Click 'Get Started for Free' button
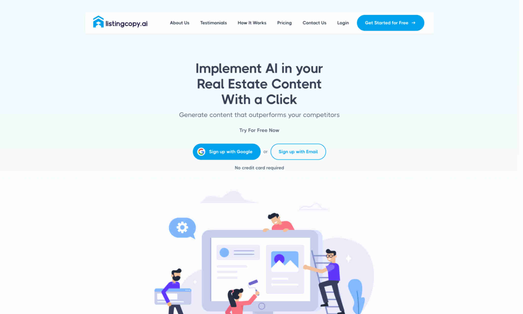The width and height of the screenshot is (523, 314). [390, 23]
